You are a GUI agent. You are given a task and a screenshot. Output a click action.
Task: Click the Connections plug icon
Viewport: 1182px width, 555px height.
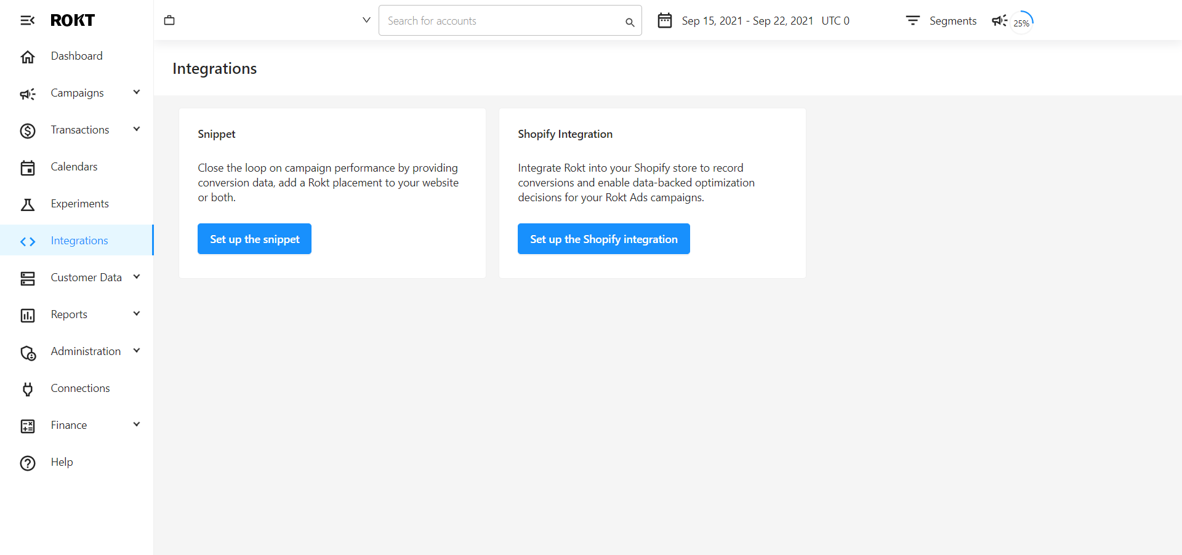28,389
